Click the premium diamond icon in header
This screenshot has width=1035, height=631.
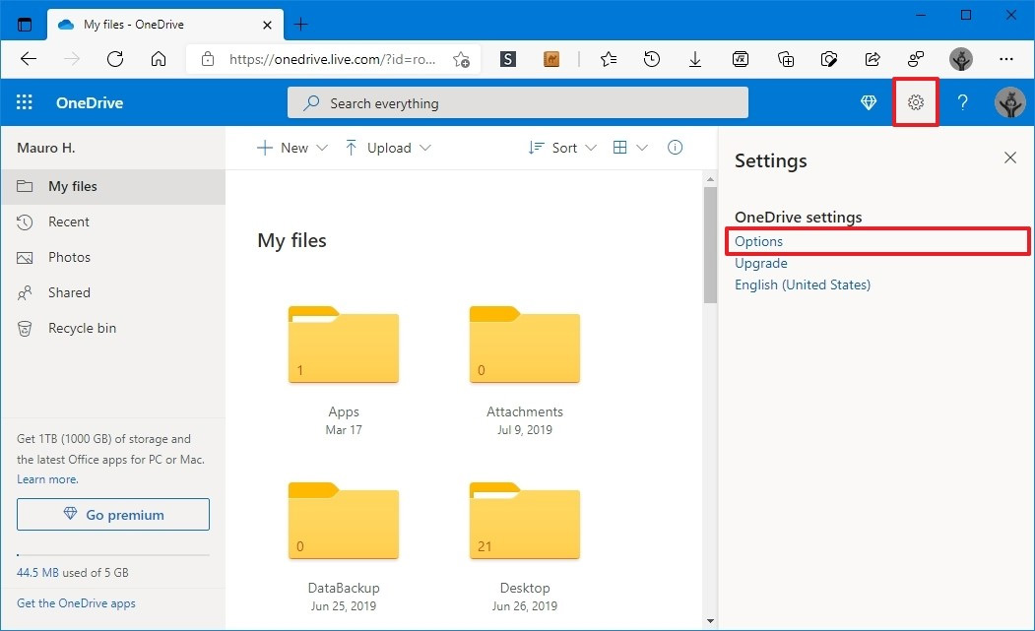click(869, 102)
